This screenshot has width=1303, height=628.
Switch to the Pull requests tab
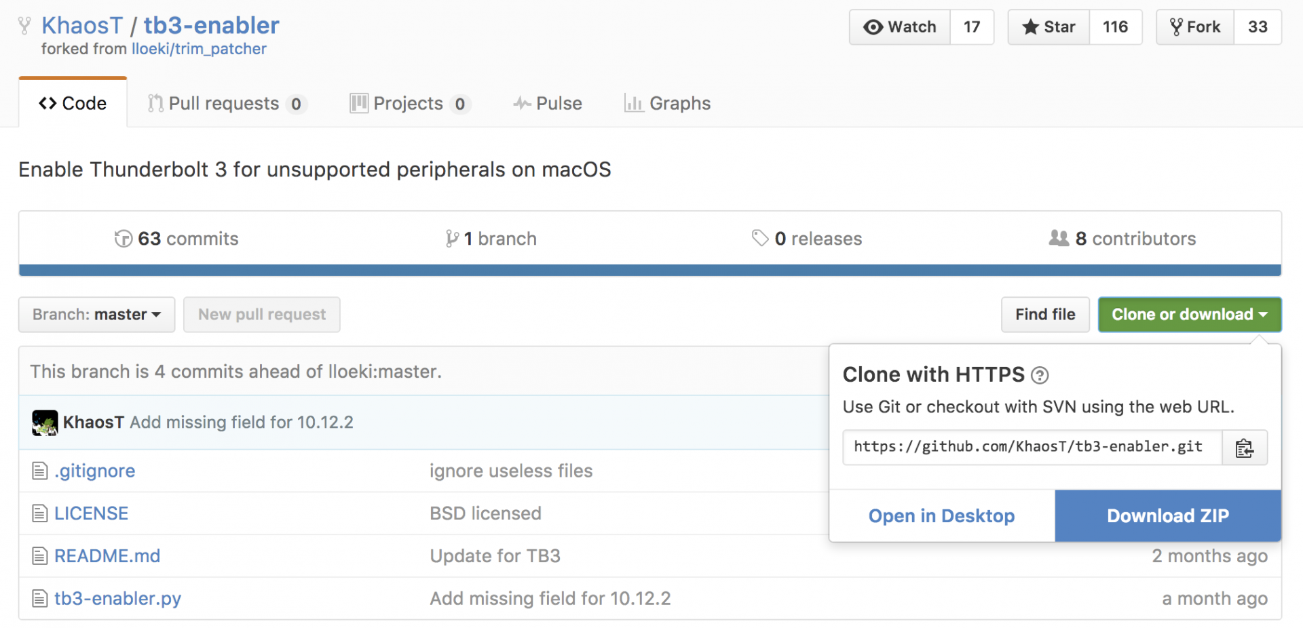(224, 103)
